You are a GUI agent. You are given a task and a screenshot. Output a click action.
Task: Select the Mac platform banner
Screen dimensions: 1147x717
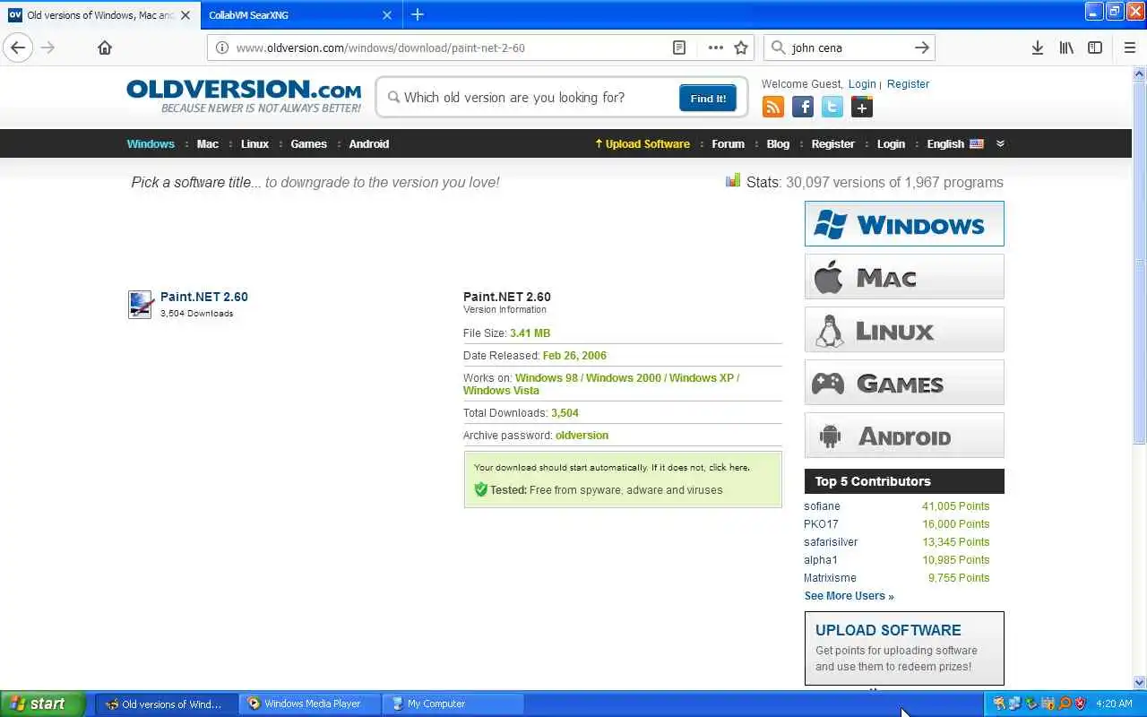point(904,277)
